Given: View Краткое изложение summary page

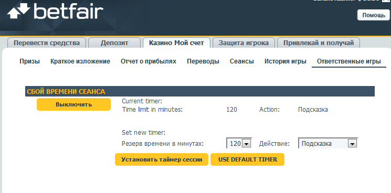Looking at the screenshot, I should pyautogui.click(x=80, y=61).
